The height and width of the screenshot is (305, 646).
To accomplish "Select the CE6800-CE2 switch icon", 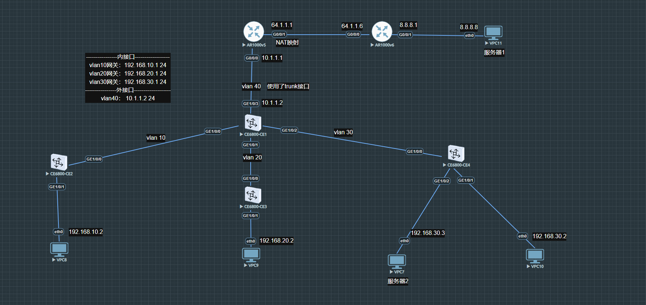I will click(x=59, y=162).
